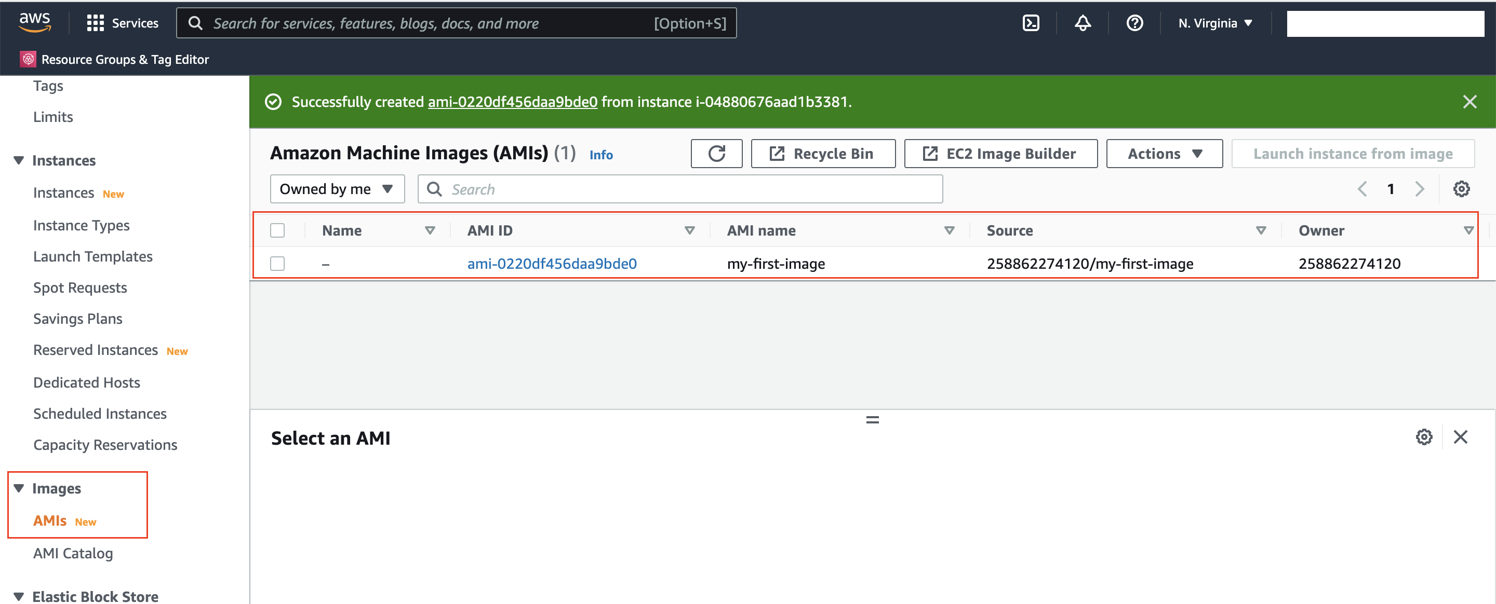Viewport: 1496px width, 604px height.
Task: Open ami-0220df456daa9bde0 link in table
Action: coord(552,264)
